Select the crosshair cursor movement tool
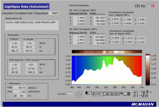 [151, 92]
